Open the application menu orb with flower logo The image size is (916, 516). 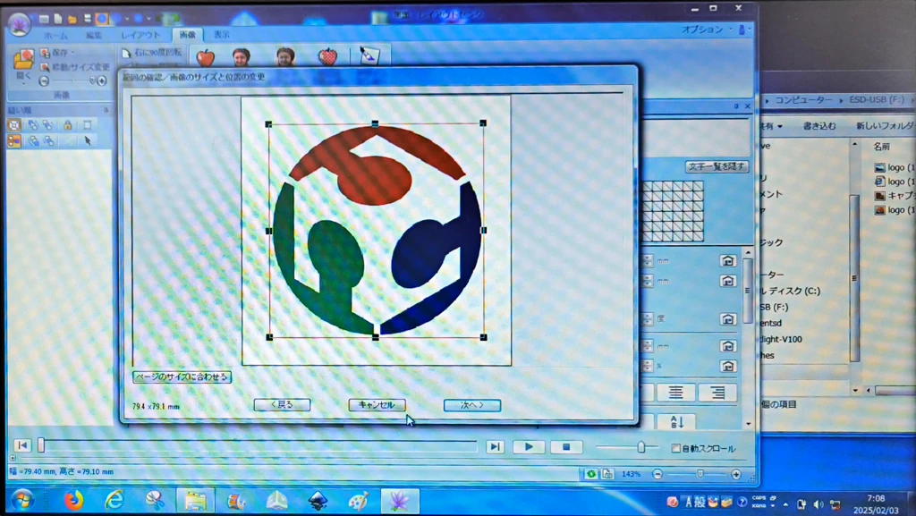(20, 25)
